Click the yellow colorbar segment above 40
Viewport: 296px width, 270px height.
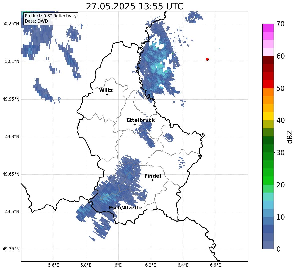268,116
